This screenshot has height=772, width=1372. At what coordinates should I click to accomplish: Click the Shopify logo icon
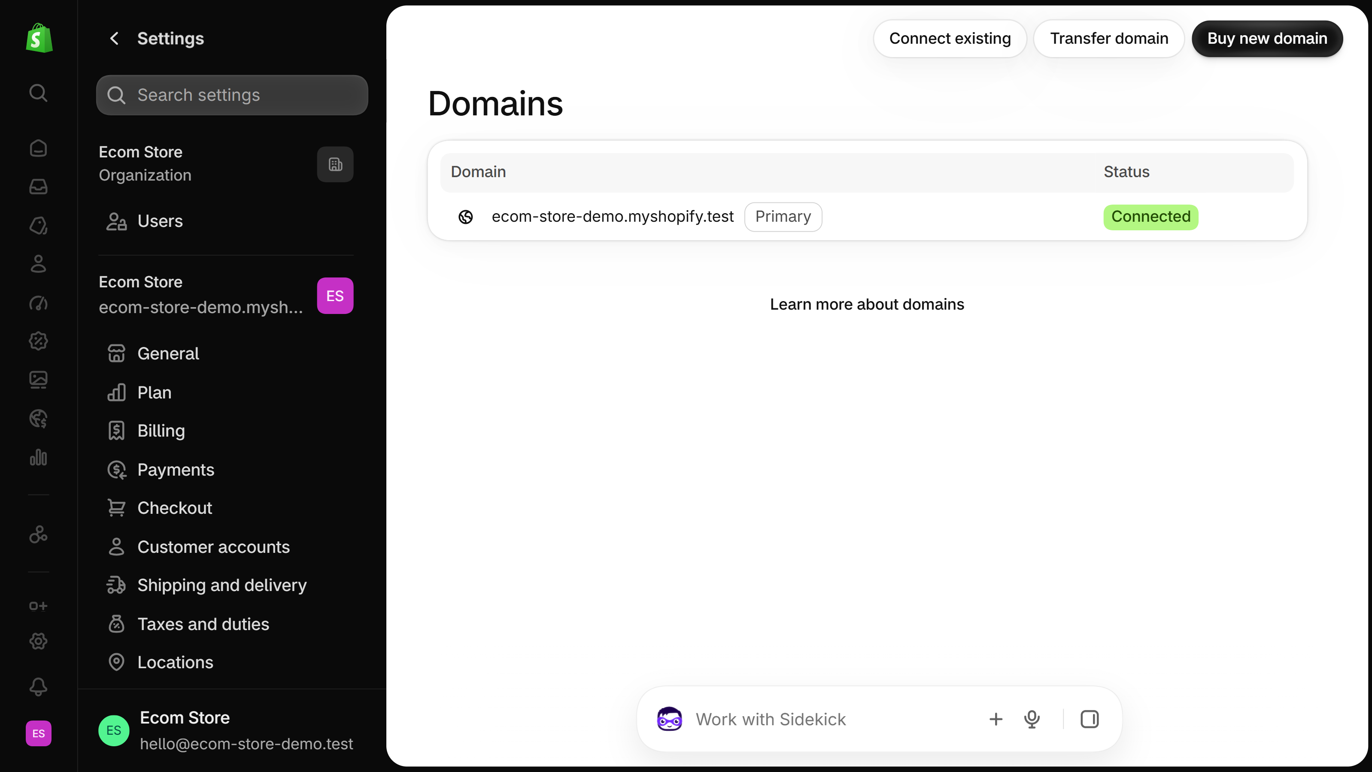coord(39,38)
